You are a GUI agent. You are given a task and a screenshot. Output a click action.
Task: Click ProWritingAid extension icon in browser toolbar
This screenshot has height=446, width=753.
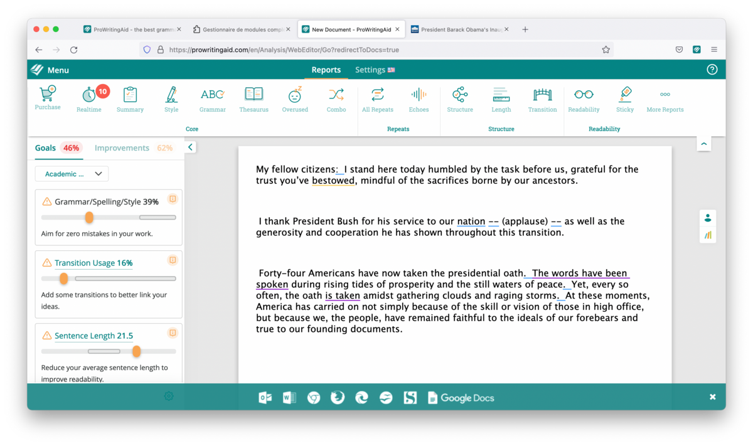(697, 50)
